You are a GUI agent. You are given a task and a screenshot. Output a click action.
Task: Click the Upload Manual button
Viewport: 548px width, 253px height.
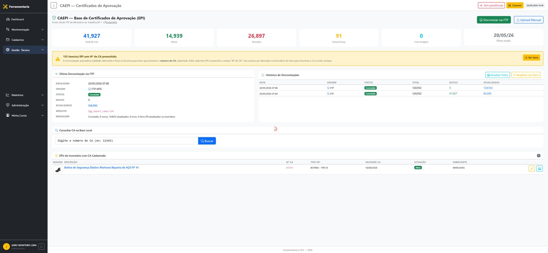pos(528,20)
